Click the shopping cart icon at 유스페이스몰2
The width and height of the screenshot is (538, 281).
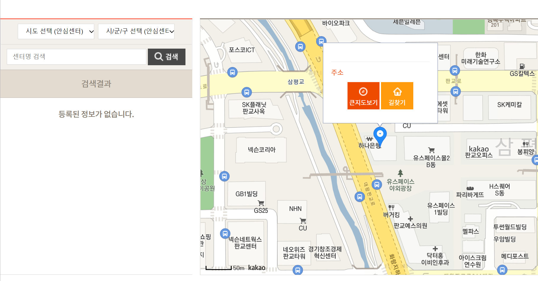point(431,150)
